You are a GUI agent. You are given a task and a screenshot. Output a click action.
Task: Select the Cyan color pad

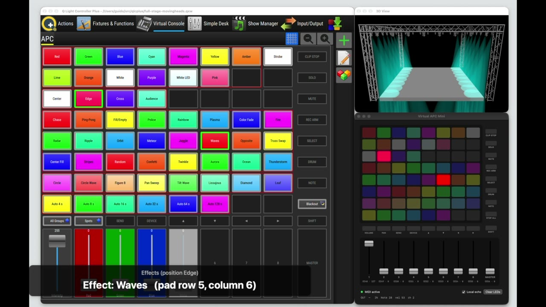tap(152, 57)
